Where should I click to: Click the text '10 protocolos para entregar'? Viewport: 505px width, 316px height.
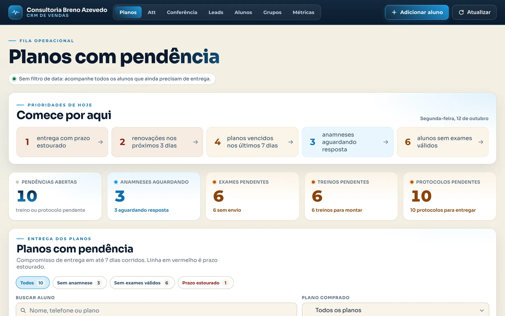443,210
